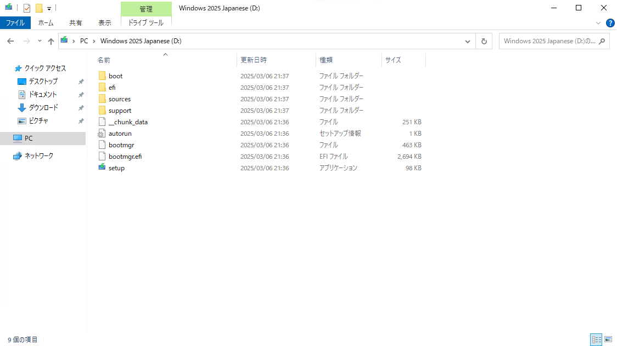617x346 pixels.
Task: Sort by 更新日時 column header
Action: [254, 60]
